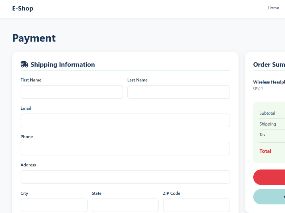This screenshot has width=285, height=213.
Task: Click the Address label
Action: (x=28, y=165)
